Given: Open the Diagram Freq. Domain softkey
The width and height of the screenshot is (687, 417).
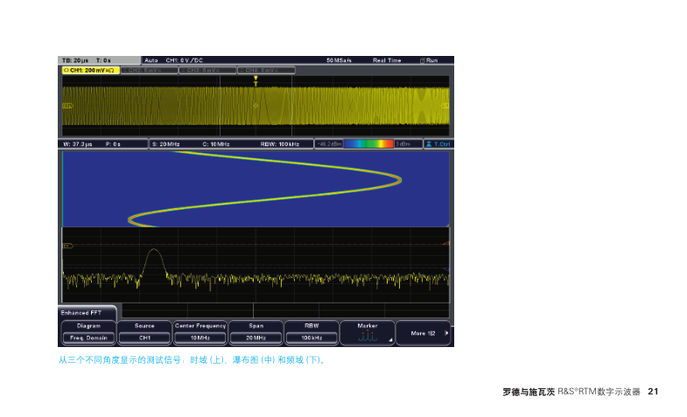Looking at the screenshot, I should coord(88,332).
